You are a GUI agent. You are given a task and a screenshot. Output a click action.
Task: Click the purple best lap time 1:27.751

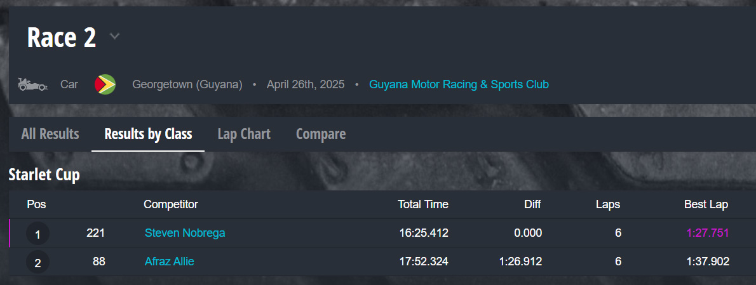(x=708, y=233)
